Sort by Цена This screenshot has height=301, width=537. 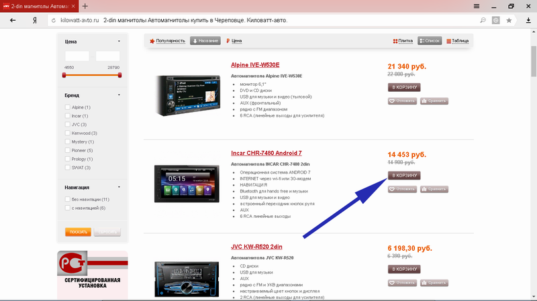point(234,41)
